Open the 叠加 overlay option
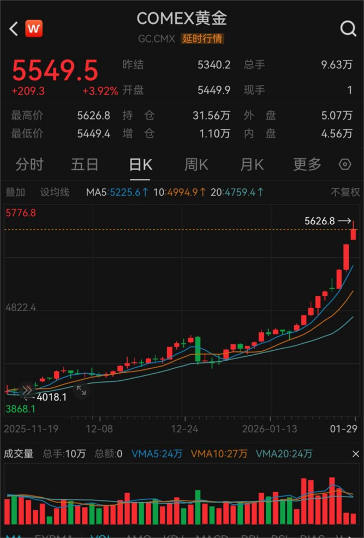 point(15,192)
